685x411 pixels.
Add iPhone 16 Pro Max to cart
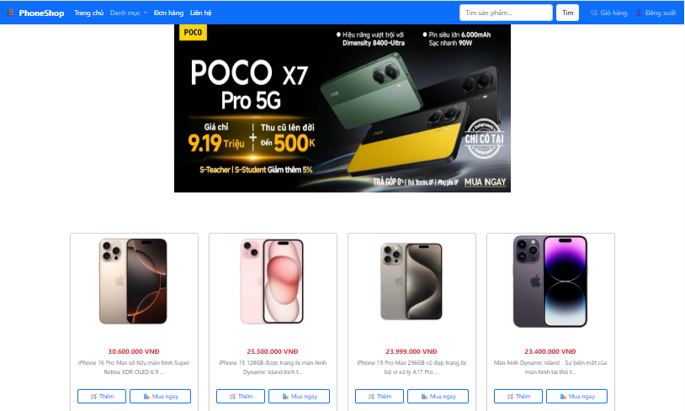(102, 396)
